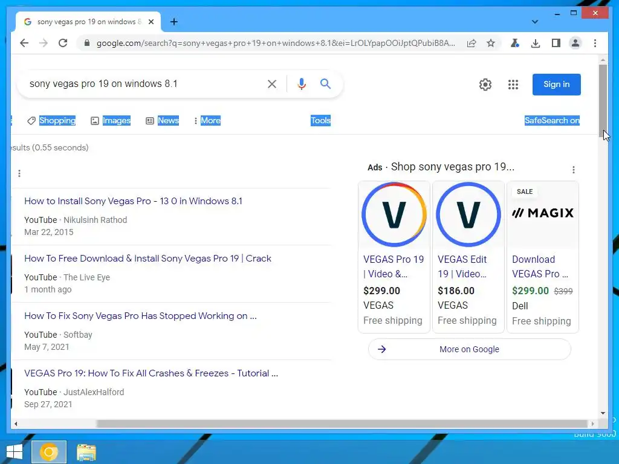The image size is (619, 464).
Task: Toggle the browser side panel
Action: tap(556, 43)
